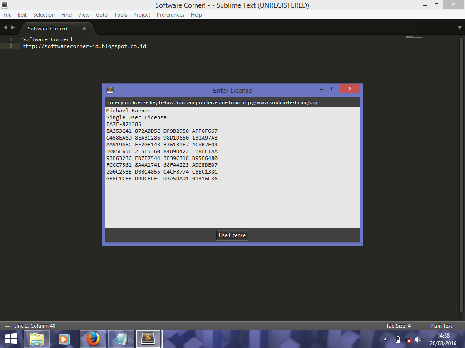Open File Explorer from the taskbar
This screenshot has width=465, height=348.
click(x=37, y=339)
